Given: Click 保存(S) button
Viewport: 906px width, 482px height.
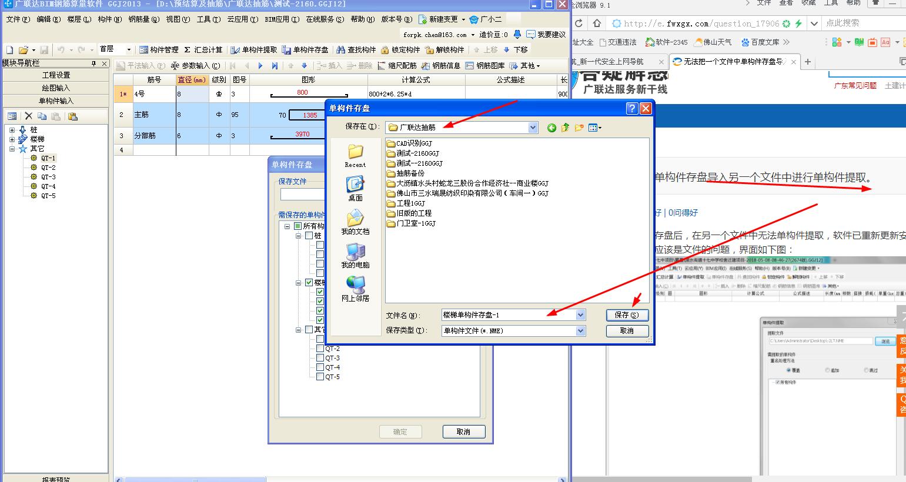Looking at the screenshot, I should pos(627,315).
